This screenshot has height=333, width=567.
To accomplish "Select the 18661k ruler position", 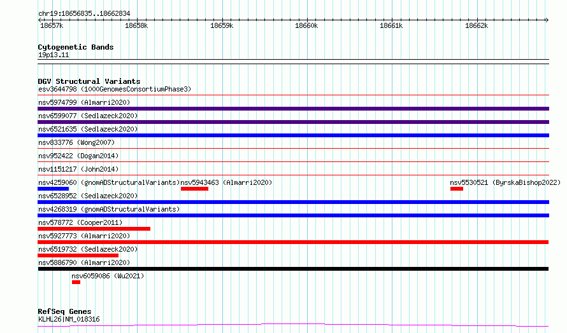I will 391,25.
